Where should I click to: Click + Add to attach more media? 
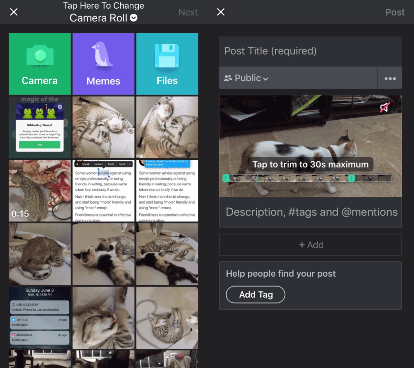pyautogui.click(x=310, y=245)
